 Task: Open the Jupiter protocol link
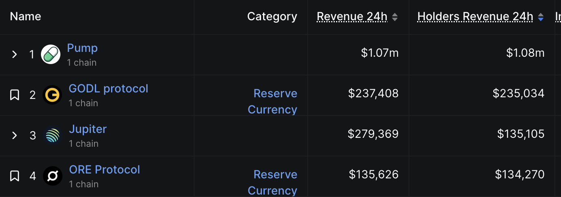pos(88,129)
